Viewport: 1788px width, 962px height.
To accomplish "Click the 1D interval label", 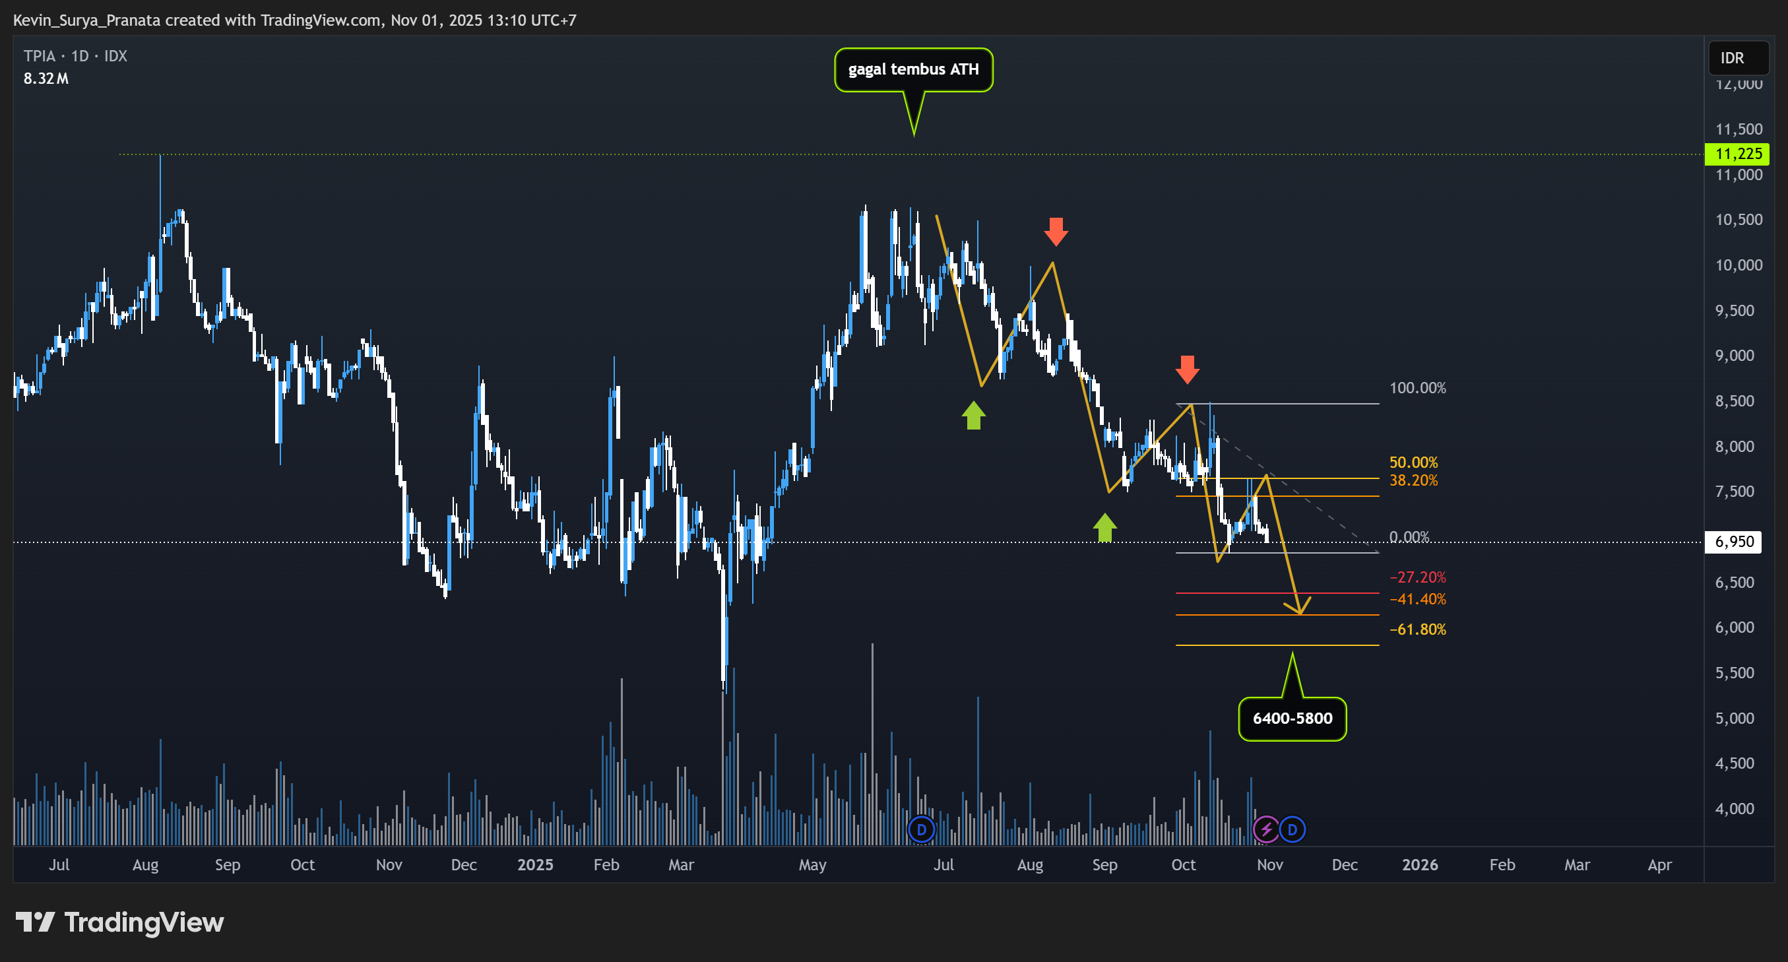I will coord(80,56).
